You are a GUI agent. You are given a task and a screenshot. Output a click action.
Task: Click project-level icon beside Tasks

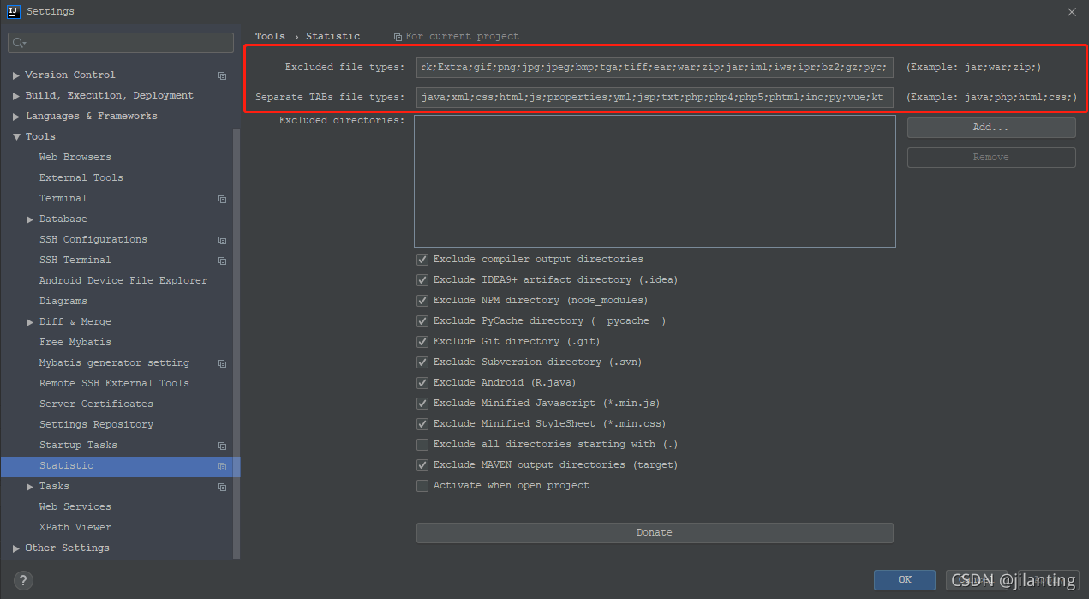(222, 487)
